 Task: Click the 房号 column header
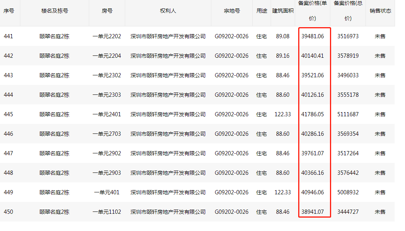click(107, 11)
